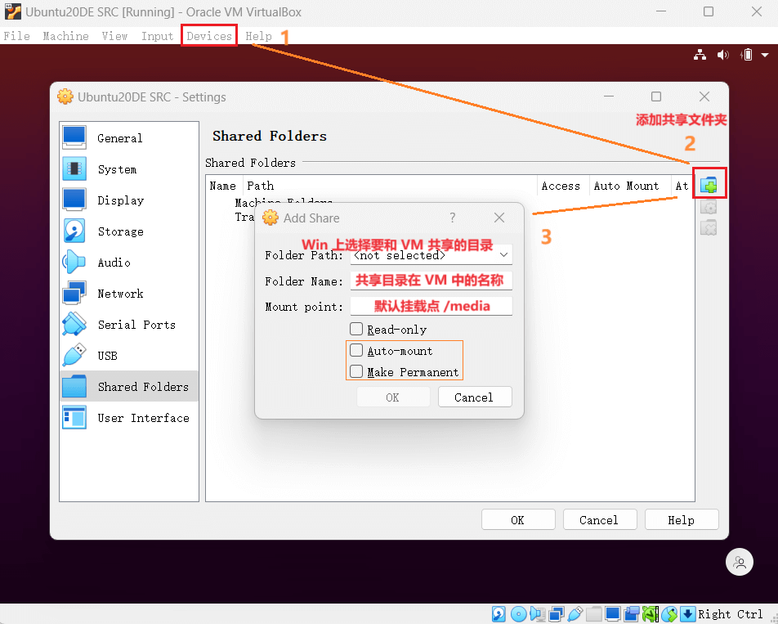Click the Ubuntu network icon in top bar
The width and height of the screenshot is (778, 624).
coord(700,55)
